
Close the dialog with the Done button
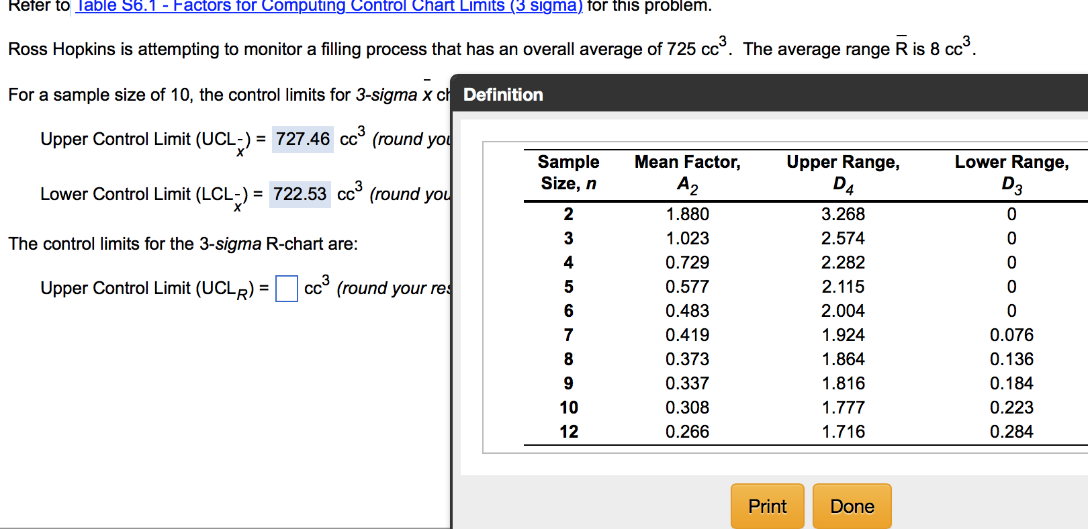coord(852,506)
